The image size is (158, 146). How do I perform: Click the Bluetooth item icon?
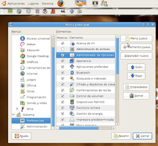coord(72,73)
